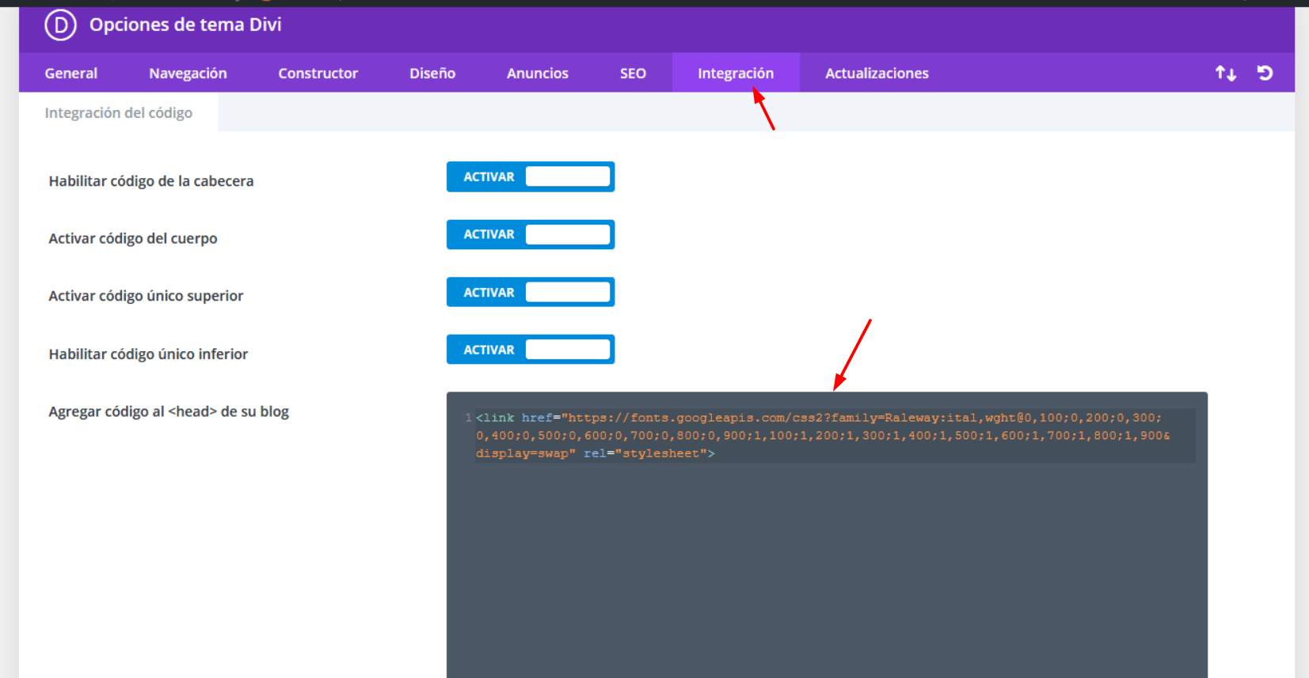Open the Actualizaciones tab

click(877, 73)
